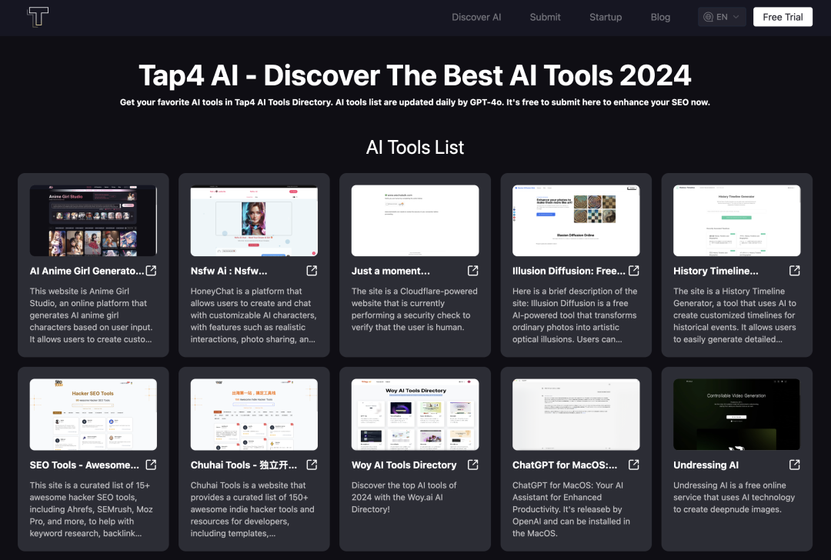Open external link icon for Chuhai Tools card
The width and height of the screenshot is (831, 560).
tap(312, 465)
